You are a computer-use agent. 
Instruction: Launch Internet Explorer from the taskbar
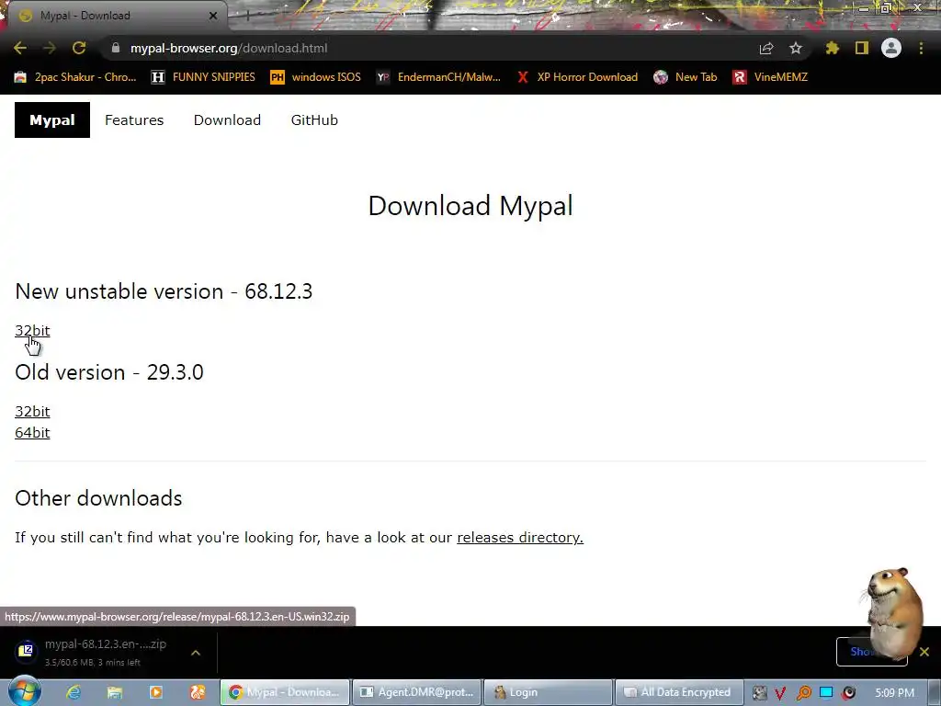(74, 693)
